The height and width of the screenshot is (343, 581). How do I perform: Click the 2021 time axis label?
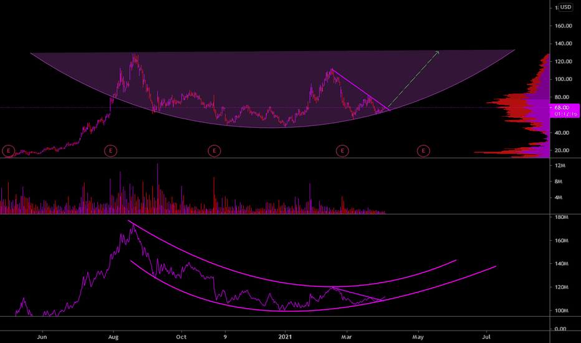[x=285, y=337]
